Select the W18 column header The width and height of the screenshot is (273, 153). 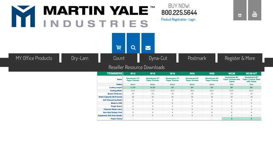(172, 73)
